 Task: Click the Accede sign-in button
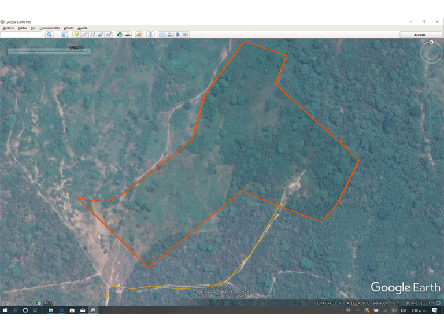[x=420, y=35]
